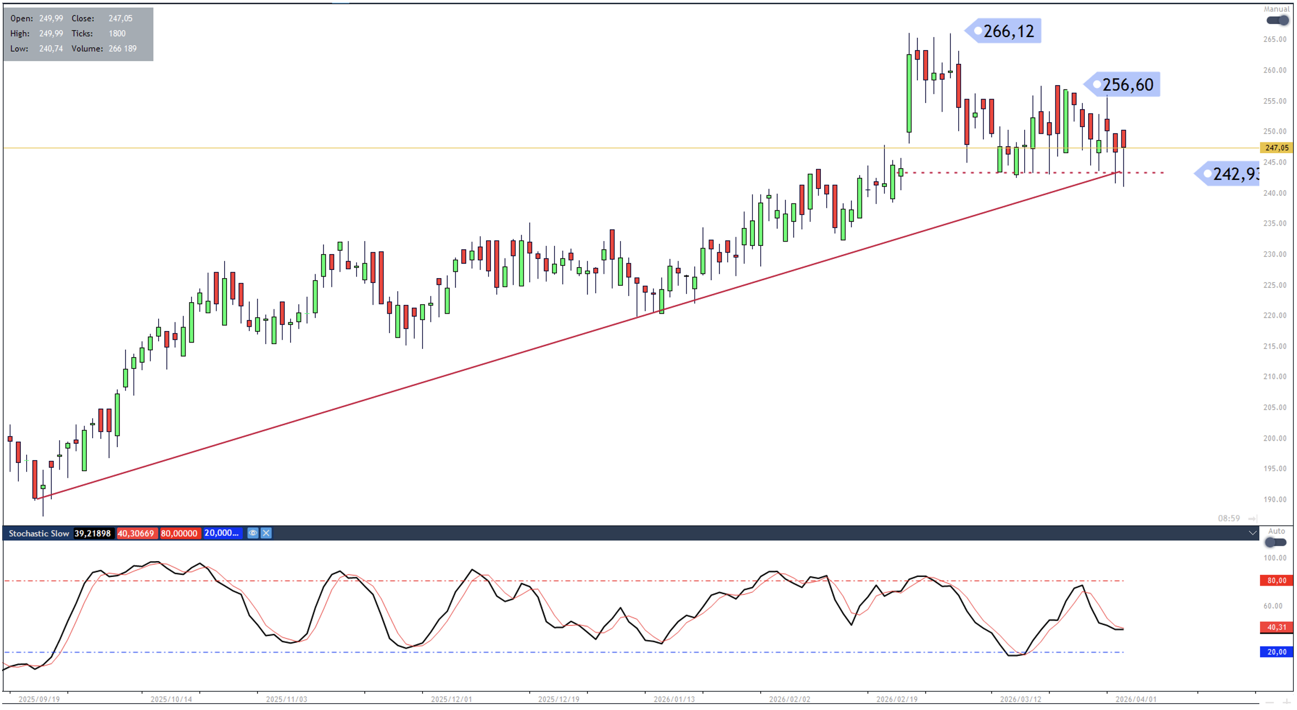Click the OHLC data info box
1297x710 pixels.
coord(78,34)
